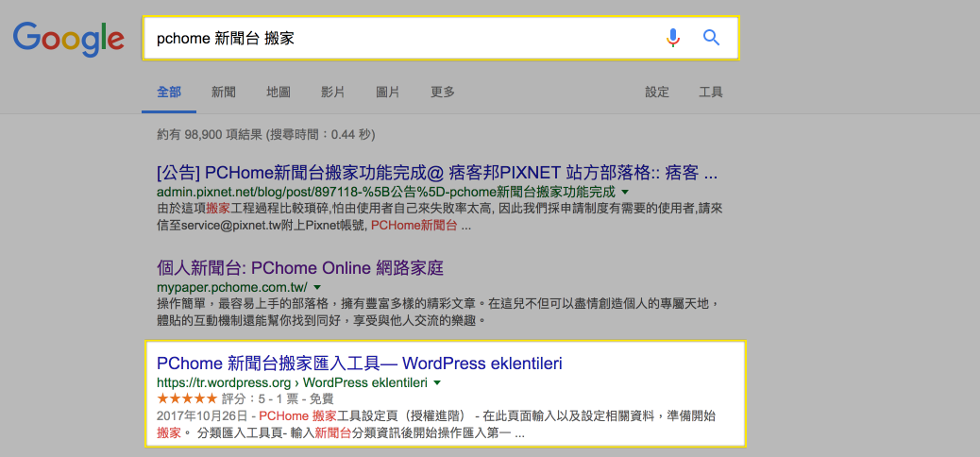Open the 工具 search tools

pos(711,93)
